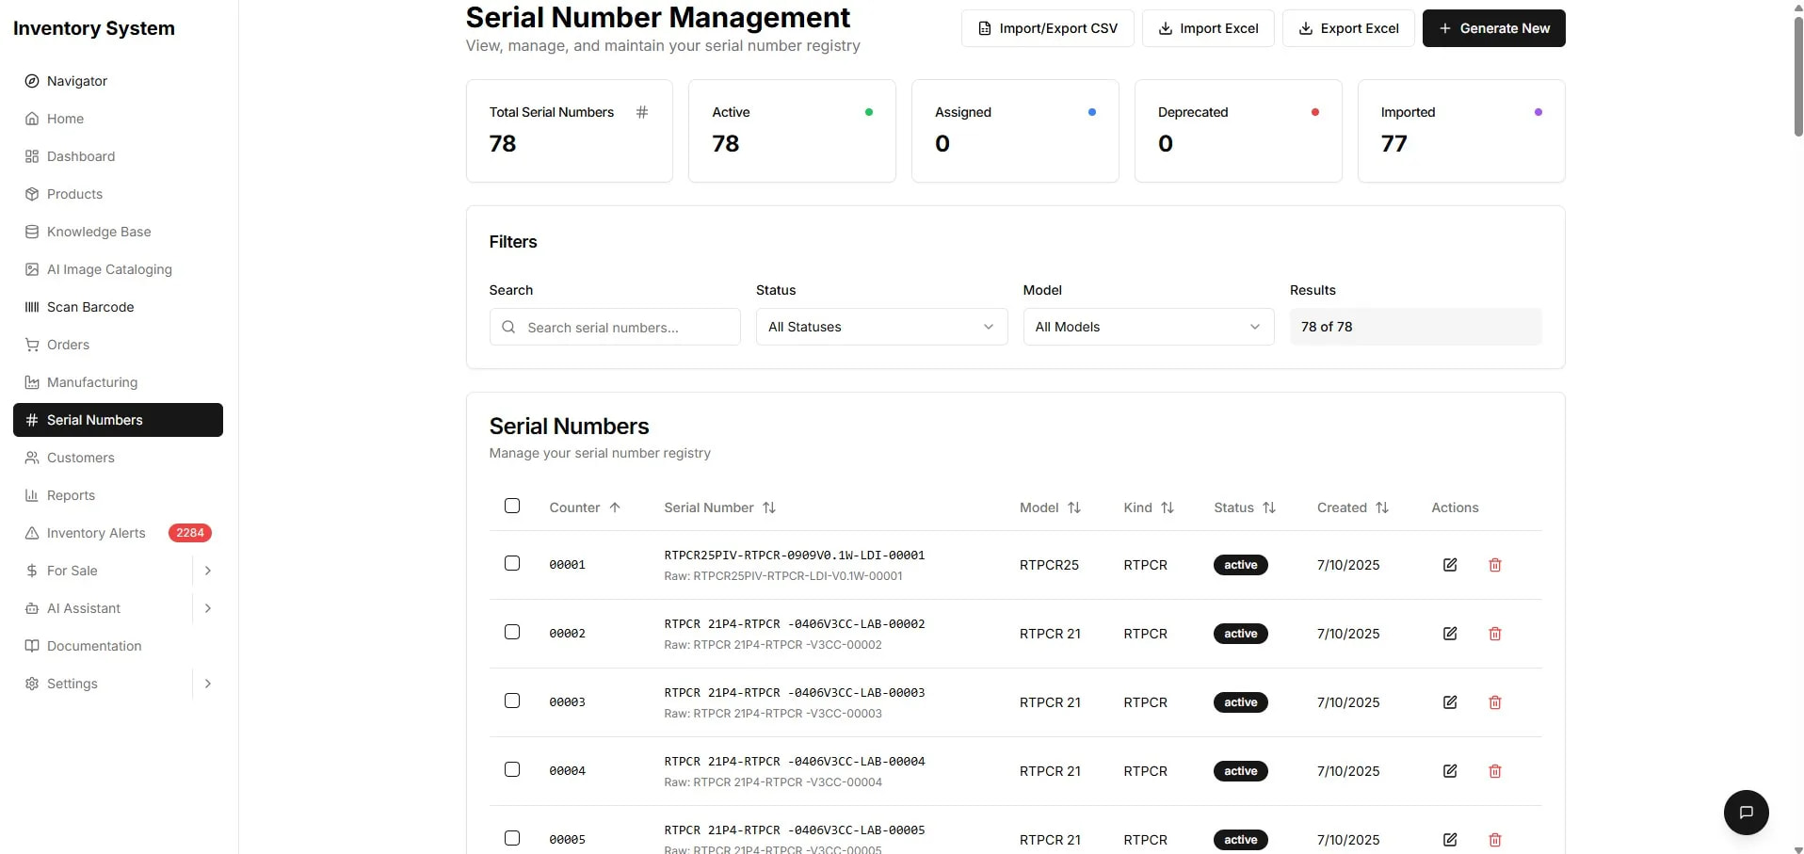
Task: Sort the table by Model column
Action: click(x=1050, y=508)
